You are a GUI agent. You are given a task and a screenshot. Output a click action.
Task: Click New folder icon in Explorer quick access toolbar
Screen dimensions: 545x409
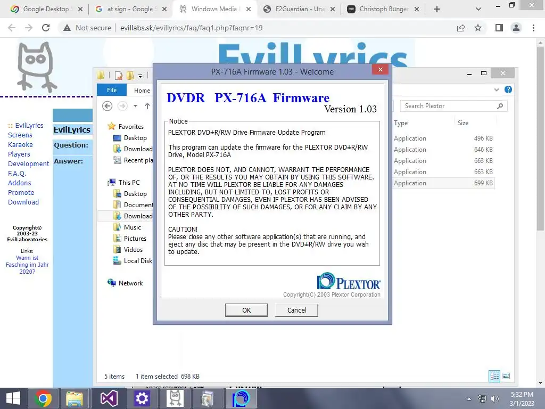130,75
